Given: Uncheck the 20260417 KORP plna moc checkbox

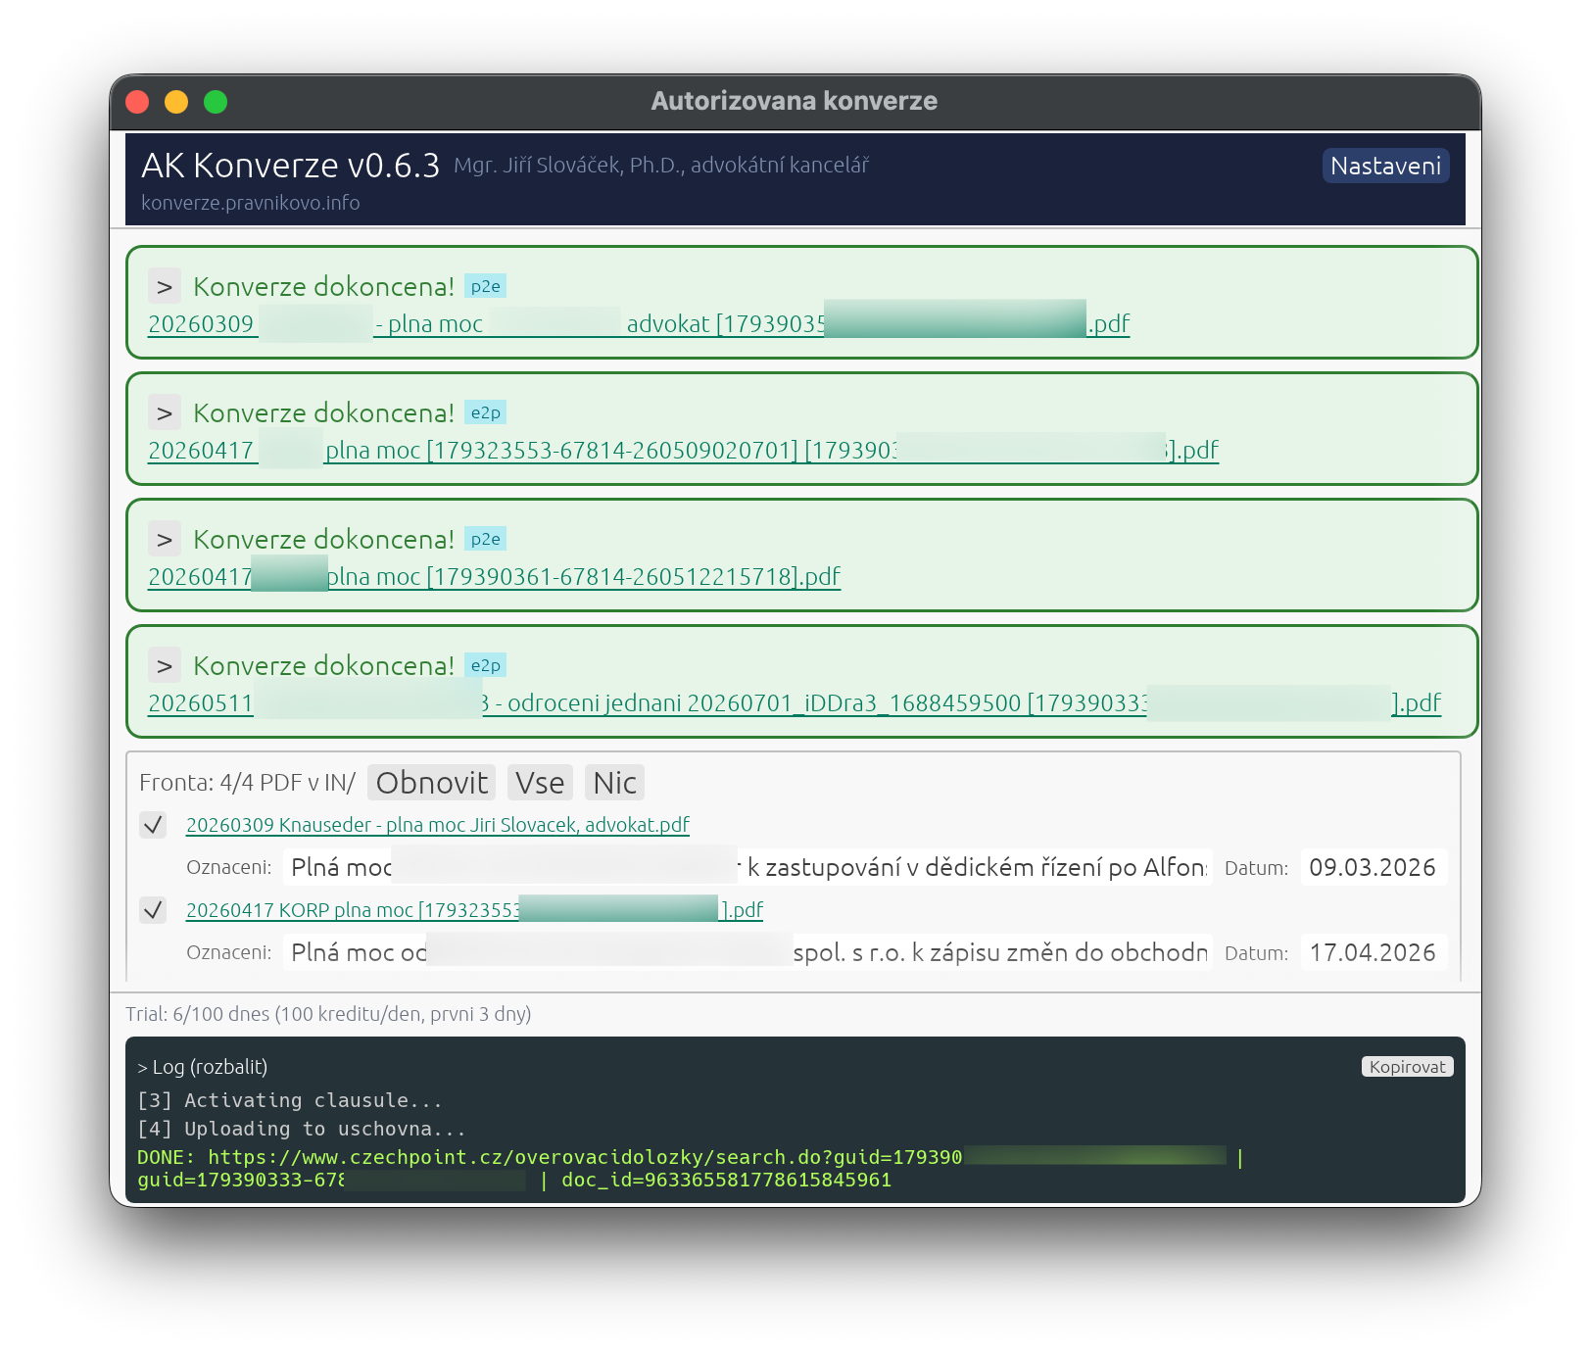Looking at the screenshot, I should point(153,910).
